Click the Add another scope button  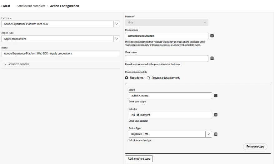coord(139,159)
